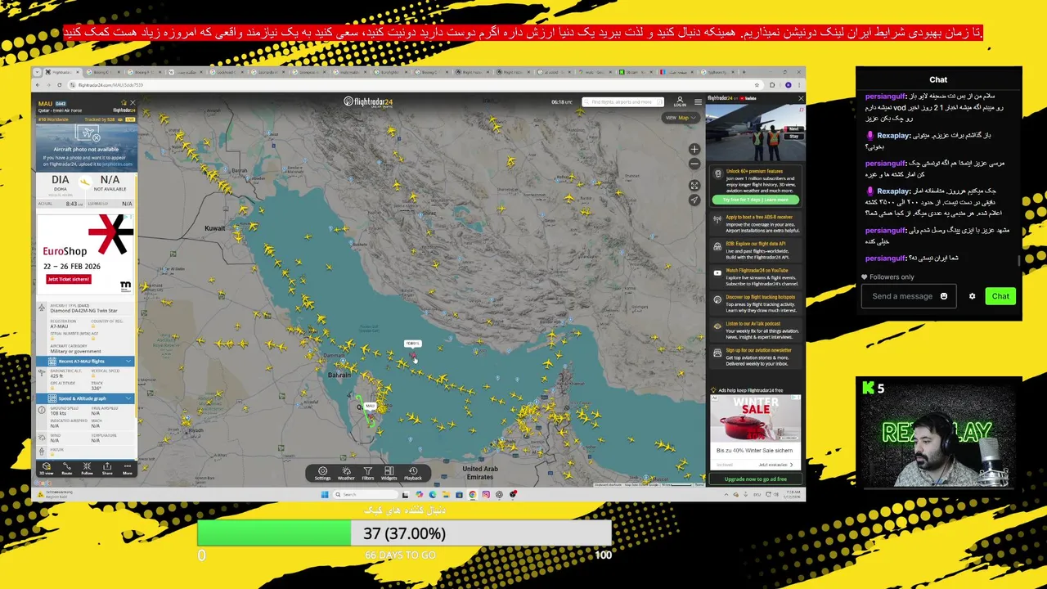Open Listen to AvTalk podcast card
Viewport: 1047px width, 589px height.
[756, 329]
